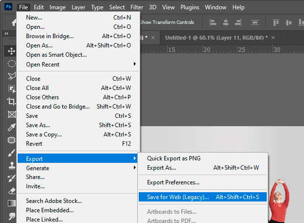Select the Clone Stamp tool
This screenshot has height=223, width=304.
click(11, 165)
